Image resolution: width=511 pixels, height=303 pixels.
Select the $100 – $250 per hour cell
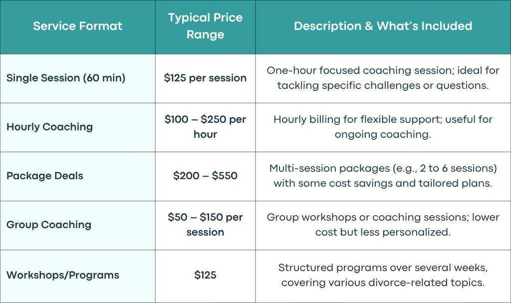pos(205,127)
